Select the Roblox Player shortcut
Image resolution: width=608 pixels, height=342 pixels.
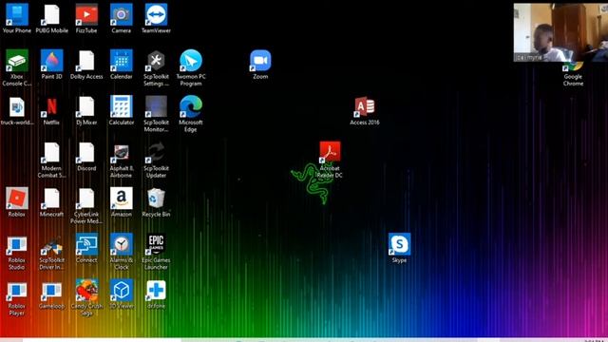click(17, 290)
